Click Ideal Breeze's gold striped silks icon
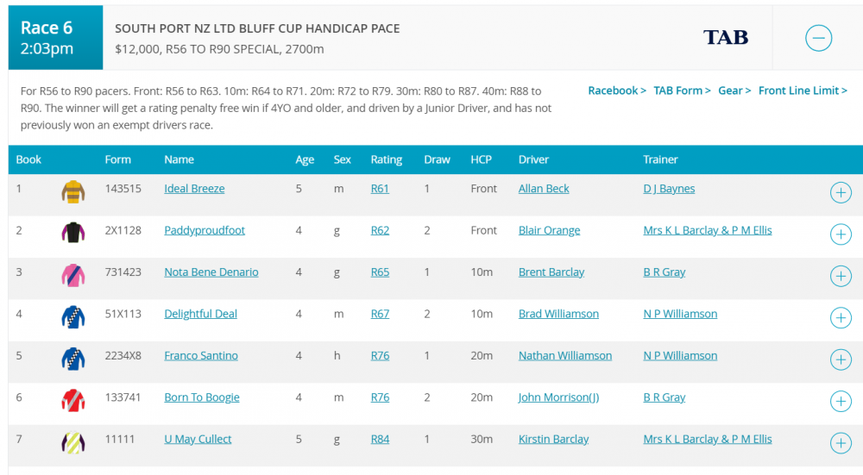Viewport: 863px width, 475px height. pos(73,191)
